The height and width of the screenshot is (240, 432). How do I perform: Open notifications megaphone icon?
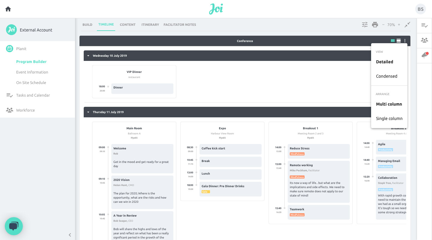tap(424, 55)
